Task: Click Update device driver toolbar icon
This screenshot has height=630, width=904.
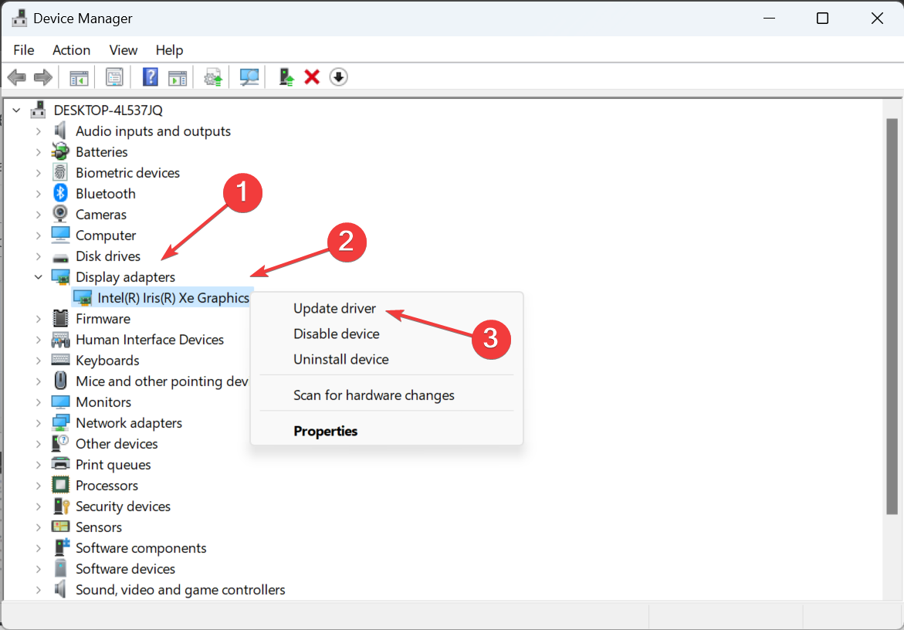Action: tap(213, 77)
